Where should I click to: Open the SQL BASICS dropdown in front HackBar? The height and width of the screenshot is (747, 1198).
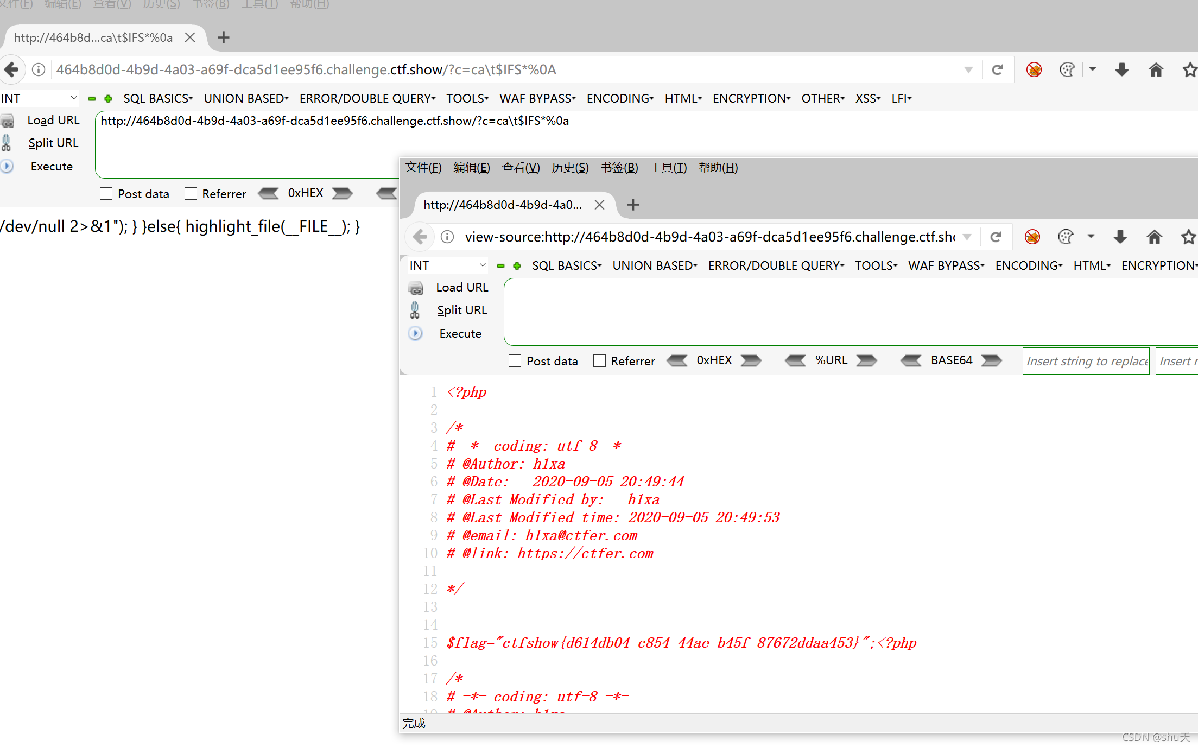click(x=566, y=265)
